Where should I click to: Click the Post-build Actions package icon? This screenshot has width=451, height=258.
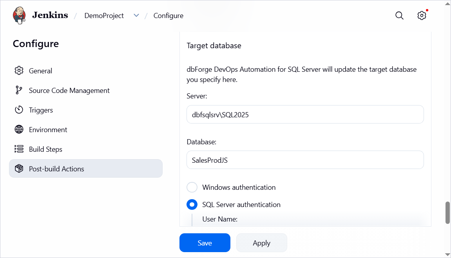click(19, 169)
